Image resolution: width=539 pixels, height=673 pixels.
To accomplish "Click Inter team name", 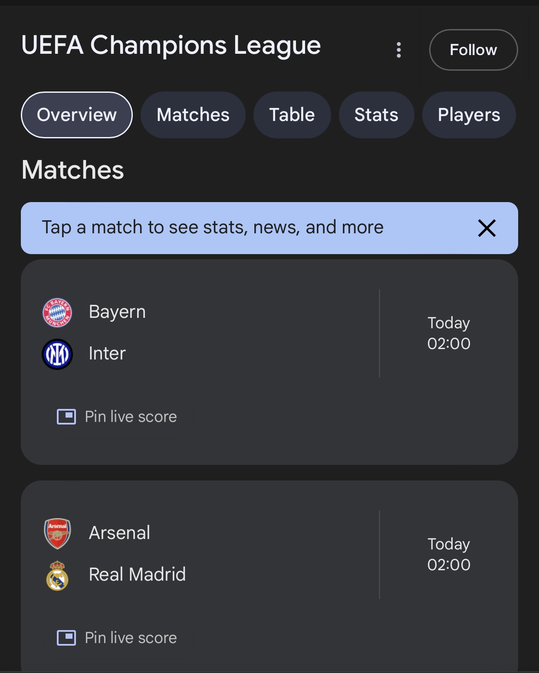I will (x=107, y=353).
